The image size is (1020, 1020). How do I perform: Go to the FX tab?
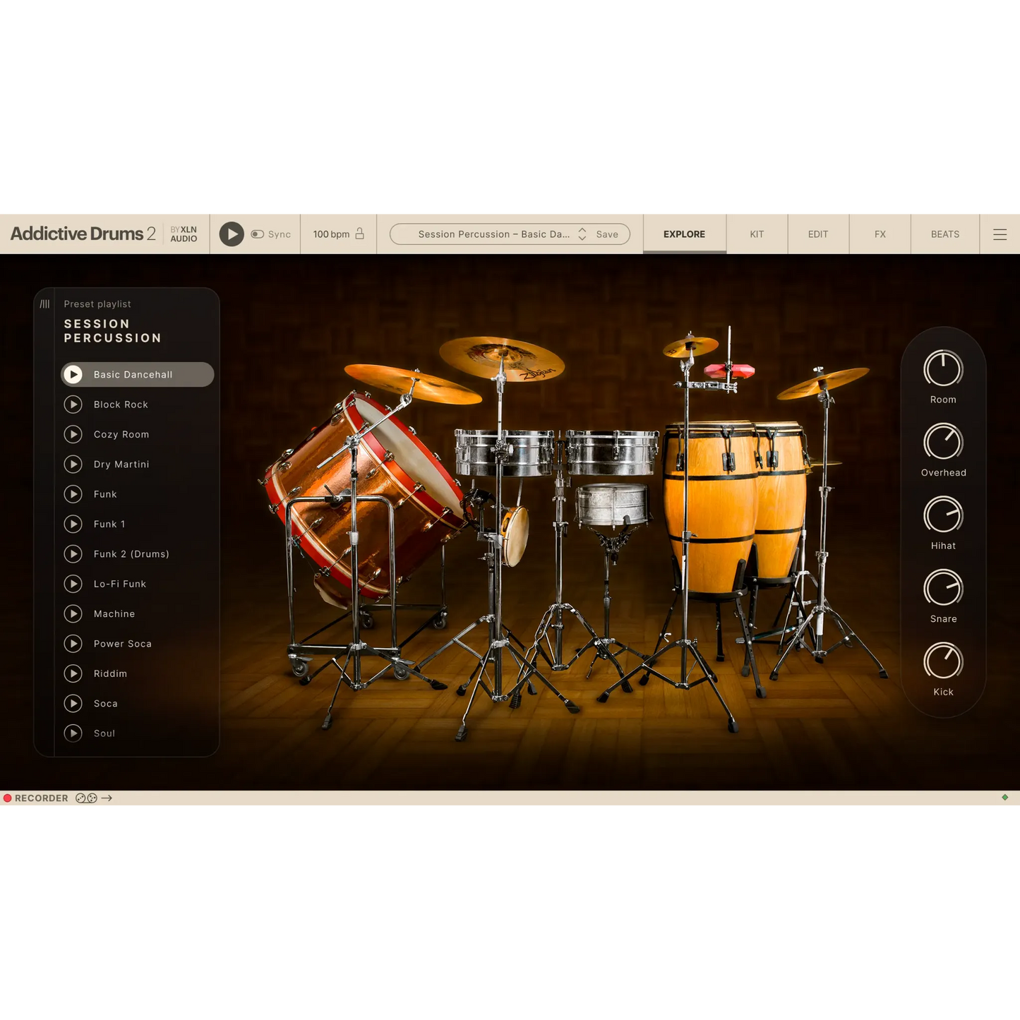click(880, 234)
